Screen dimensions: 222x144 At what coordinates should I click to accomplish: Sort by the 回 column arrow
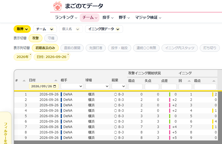(x=189, y=81)
